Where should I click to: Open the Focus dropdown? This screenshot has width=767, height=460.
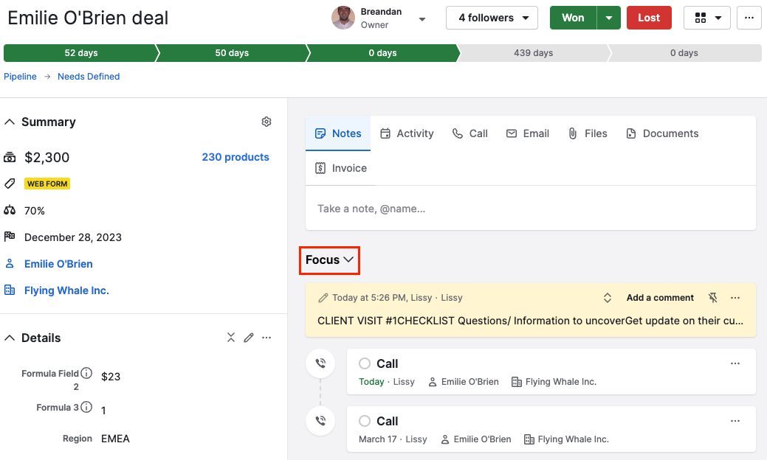click(329, 260)
